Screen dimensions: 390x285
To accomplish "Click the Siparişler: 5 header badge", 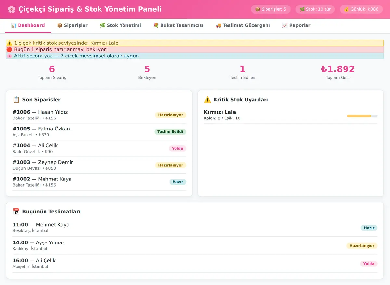I will coord(271,9).
